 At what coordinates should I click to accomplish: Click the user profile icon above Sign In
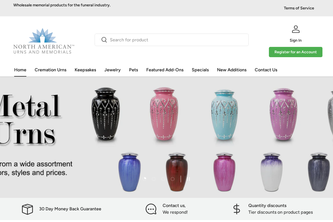coord(296,29)
